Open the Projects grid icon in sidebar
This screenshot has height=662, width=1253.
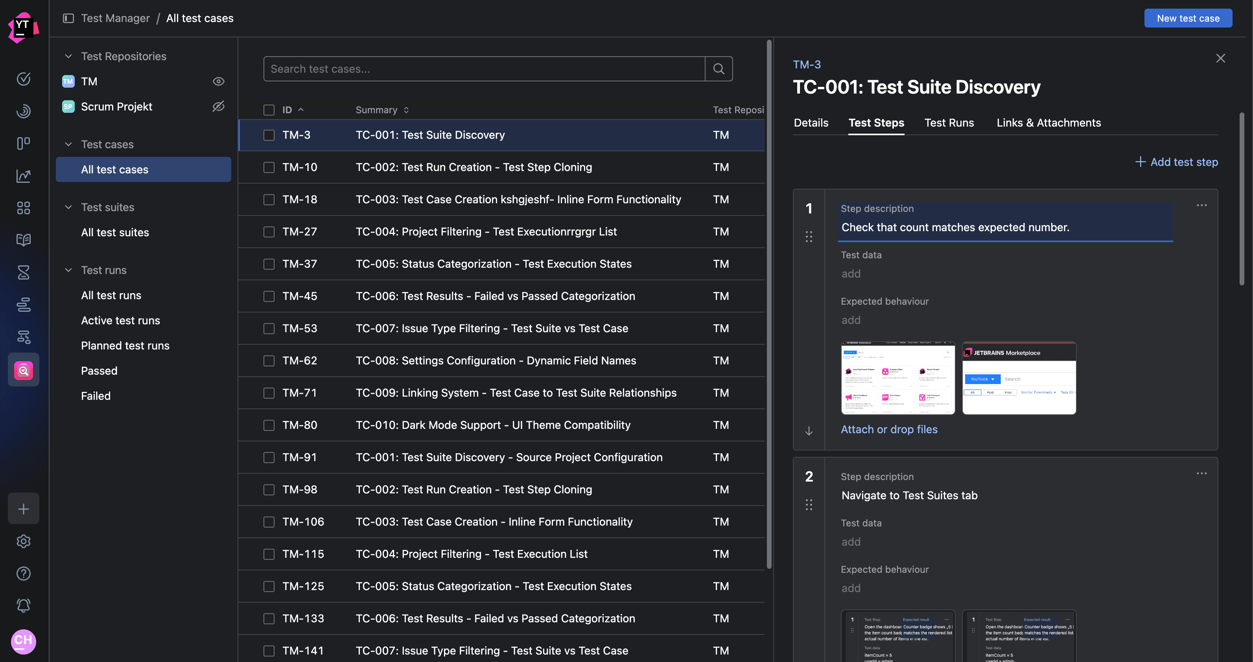coord(23,208)
